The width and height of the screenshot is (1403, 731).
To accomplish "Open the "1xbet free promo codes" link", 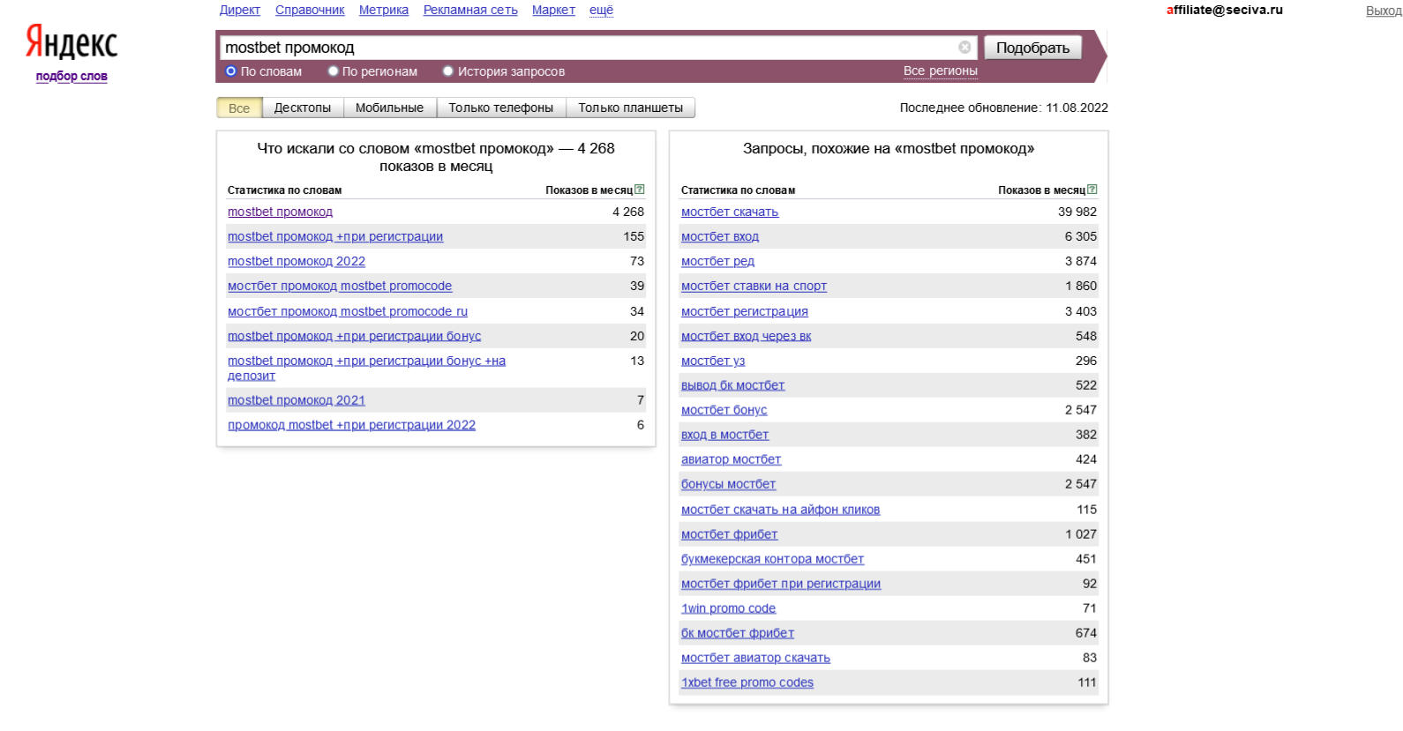I will pyautogui.click(x=747, y=683).
